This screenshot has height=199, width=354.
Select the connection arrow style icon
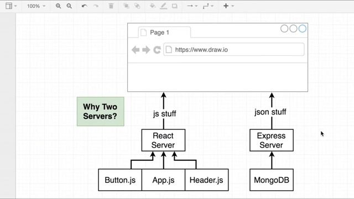[x=190, y=6]
